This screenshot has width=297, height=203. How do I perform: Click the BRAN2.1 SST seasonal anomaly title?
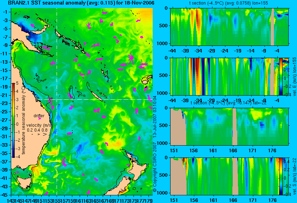pos(81,3)
